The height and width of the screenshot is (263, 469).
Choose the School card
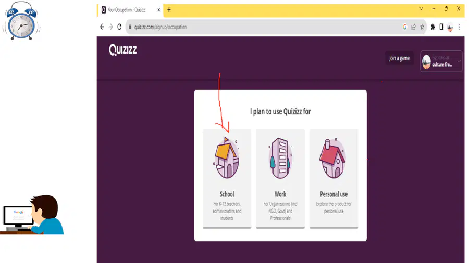pyautogui.click(x=227, y=178)
